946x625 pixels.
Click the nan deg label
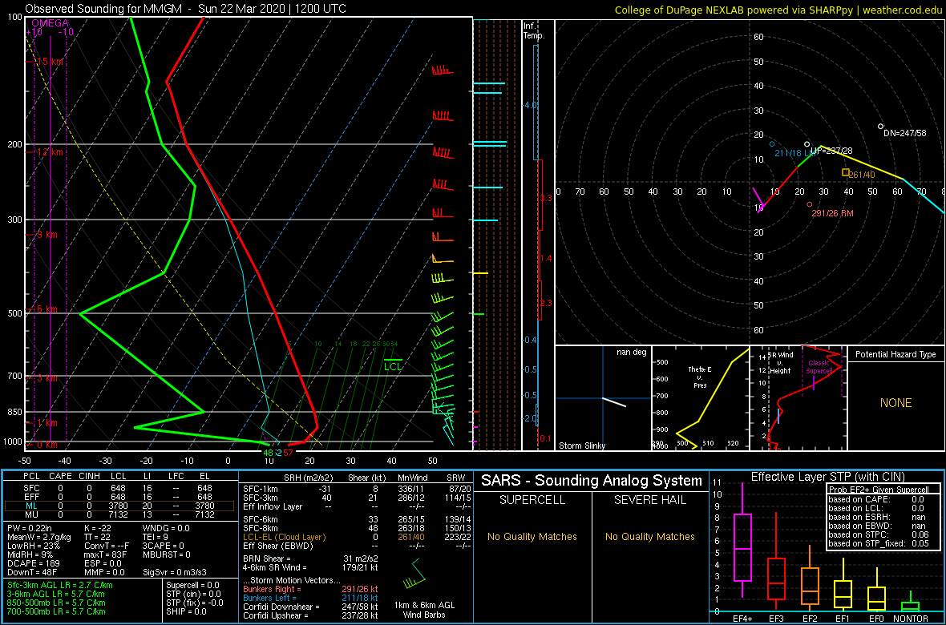(631, 353)
